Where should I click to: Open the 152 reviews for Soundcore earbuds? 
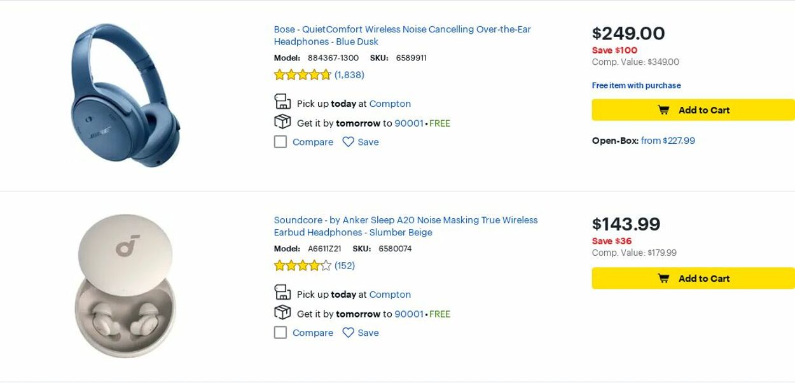345,266
